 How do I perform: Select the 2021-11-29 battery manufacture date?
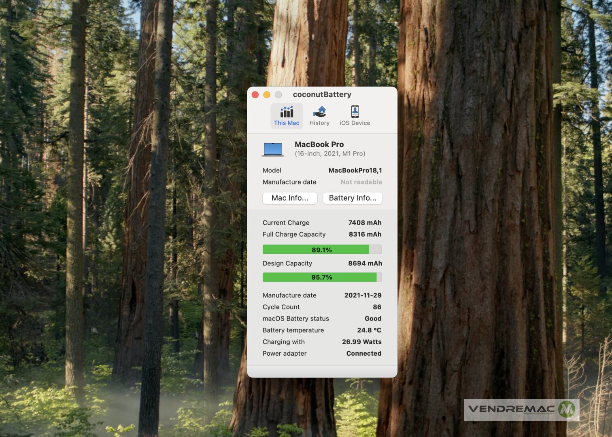(363, 295)
